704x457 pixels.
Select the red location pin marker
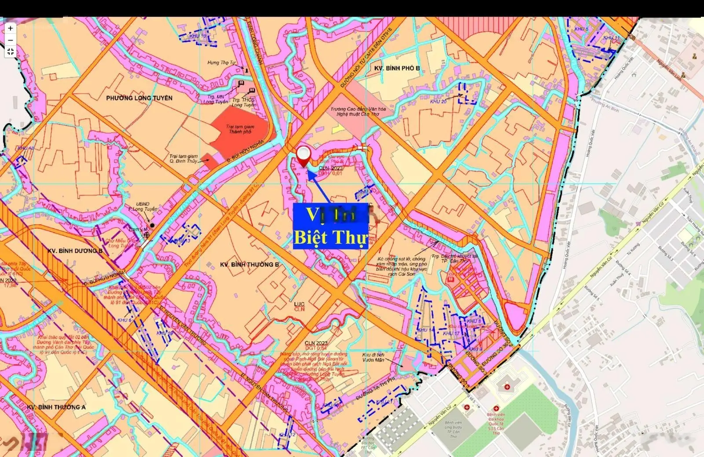click(x=304, y=157)
